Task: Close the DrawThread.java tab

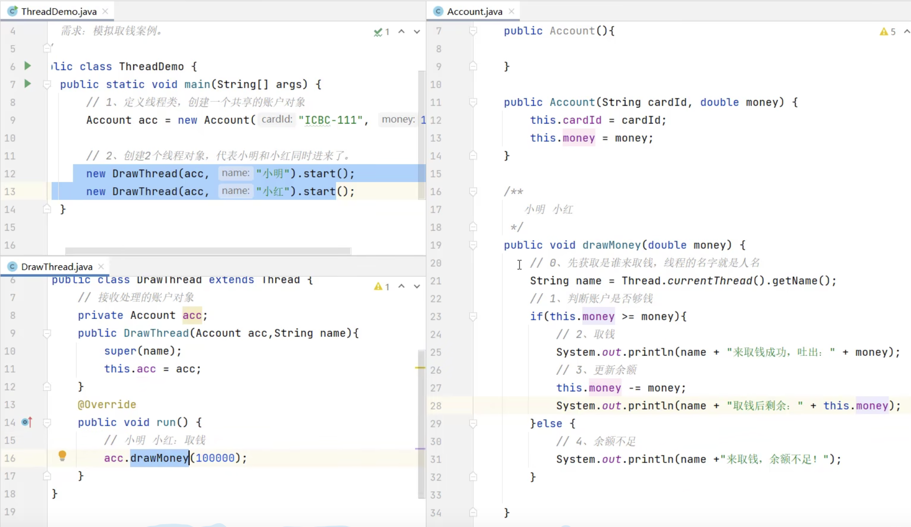Action: (101, 266)
